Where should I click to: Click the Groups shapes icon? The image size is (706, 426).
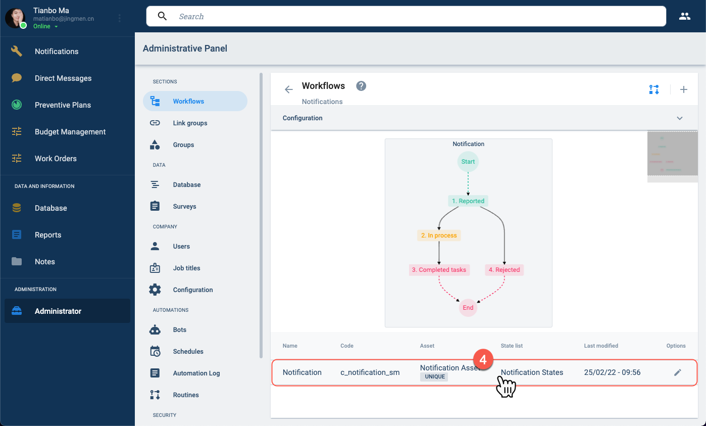coord(155,145)
